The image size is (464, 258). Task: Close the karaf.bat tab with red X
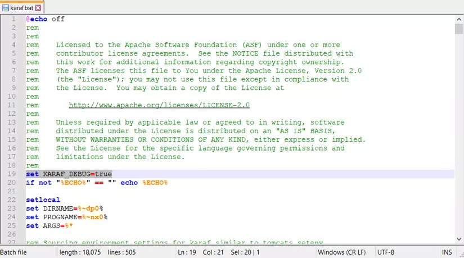click(x=38, y=8)
